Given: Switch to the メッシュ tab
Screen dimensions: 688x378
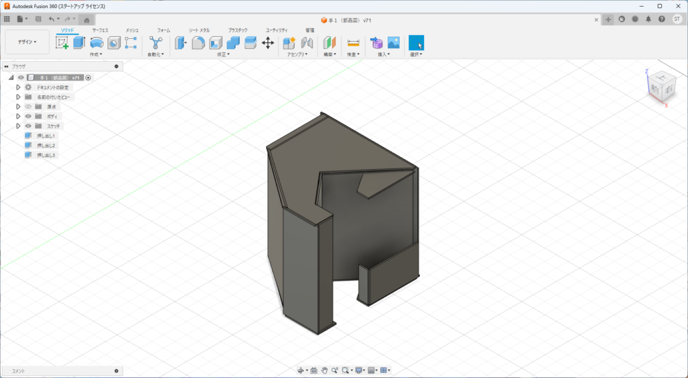Looking at the screenshot, I should click(132, 30).
